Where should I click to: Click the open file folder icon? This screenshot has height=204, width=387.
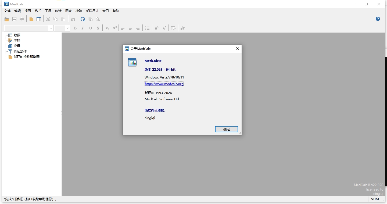tap(7, 19)
